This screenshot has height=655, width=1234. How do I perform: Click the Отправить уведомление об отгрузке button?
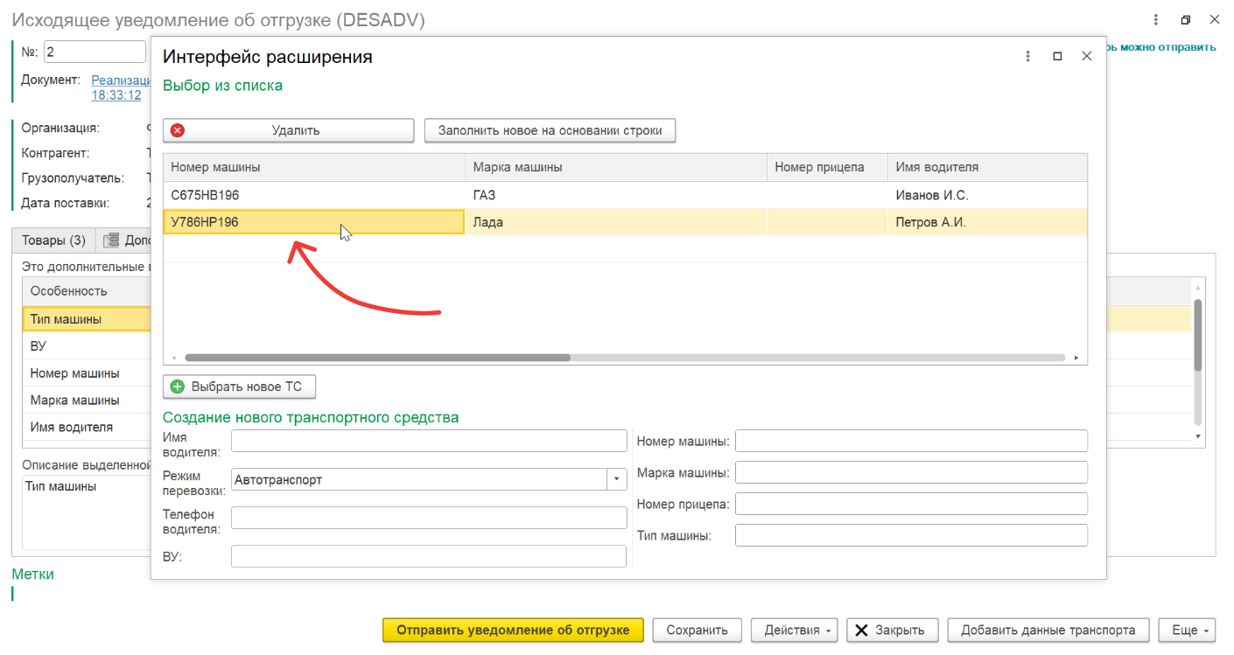[x=513, y=630]
